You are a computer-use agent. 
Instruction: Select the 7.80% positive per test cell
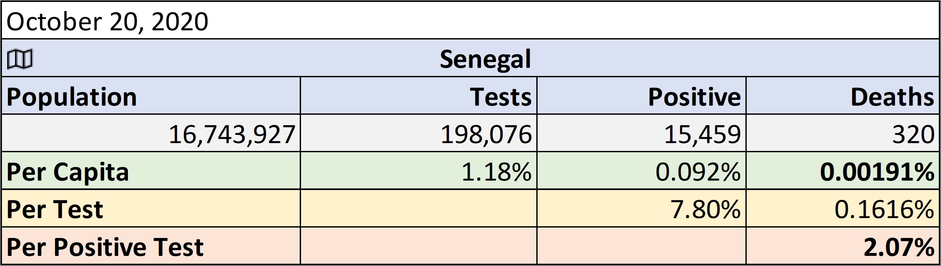point(642,209)
